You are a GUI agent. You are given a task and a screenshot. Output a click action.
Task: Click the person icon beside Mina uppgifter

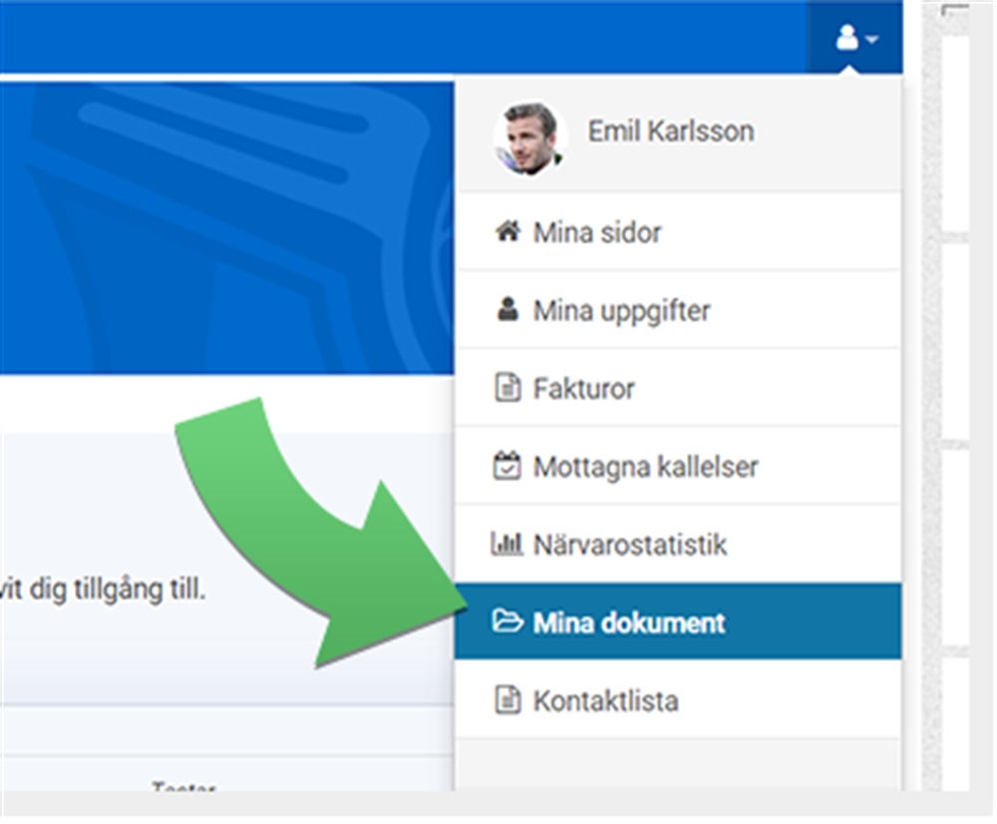click(507, 310)
